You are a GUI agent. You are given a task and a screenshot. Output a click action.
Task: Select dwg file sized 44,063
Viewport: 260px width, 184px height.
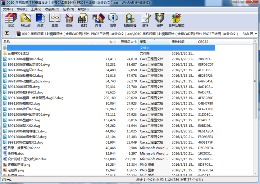[109, 131]
